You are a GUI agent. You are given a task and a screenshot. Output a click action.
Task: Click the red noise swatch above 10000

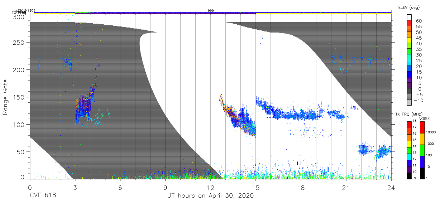[x=422, y=127]
